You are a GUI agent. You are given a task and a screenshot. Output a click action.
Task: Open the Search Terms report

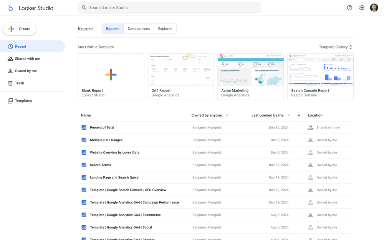pyautogui.click(x=100, y=165)
